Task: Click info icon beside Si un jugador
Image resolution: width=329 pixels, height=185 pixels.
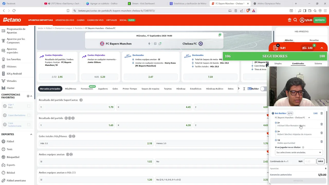Action: click(303, 147)
